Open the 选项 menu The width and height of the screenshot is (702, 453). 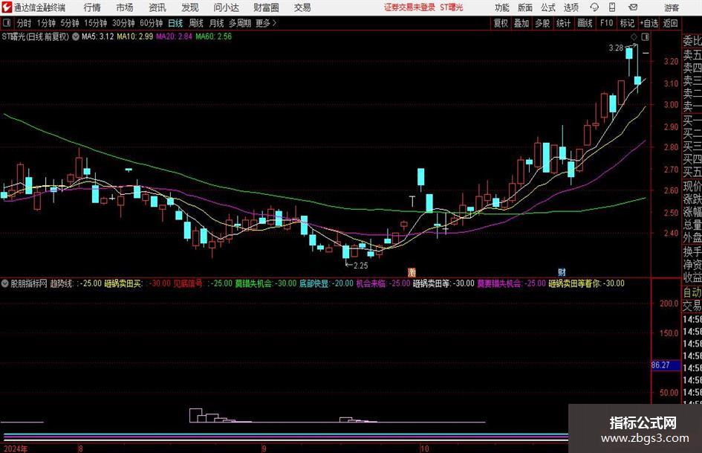571,7
